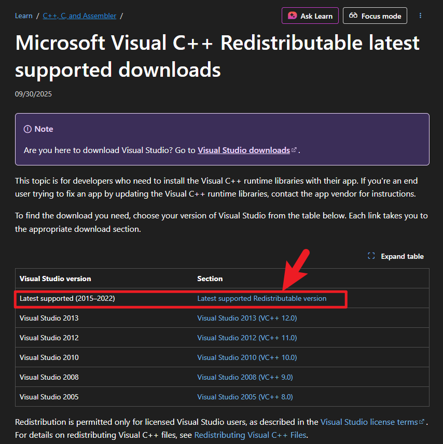Open Visual Studio downloads link
This screenshot has width=443, height=444.
tap(244, 150)
